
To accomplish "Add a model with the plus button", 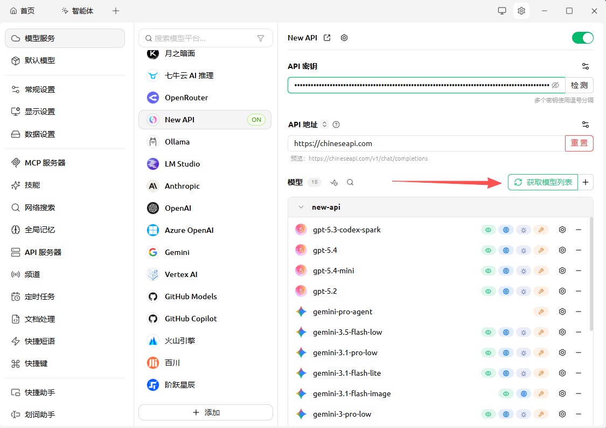I will pyautogui.click(x=586, y=182).
